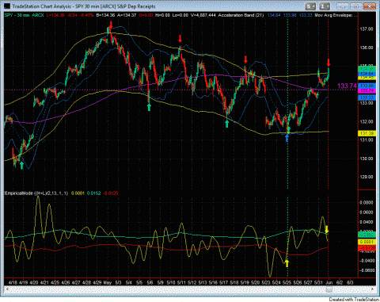Open the interval link button in title bar
Image resolution: width=380 pixels, height=302 pixels.
325,6
